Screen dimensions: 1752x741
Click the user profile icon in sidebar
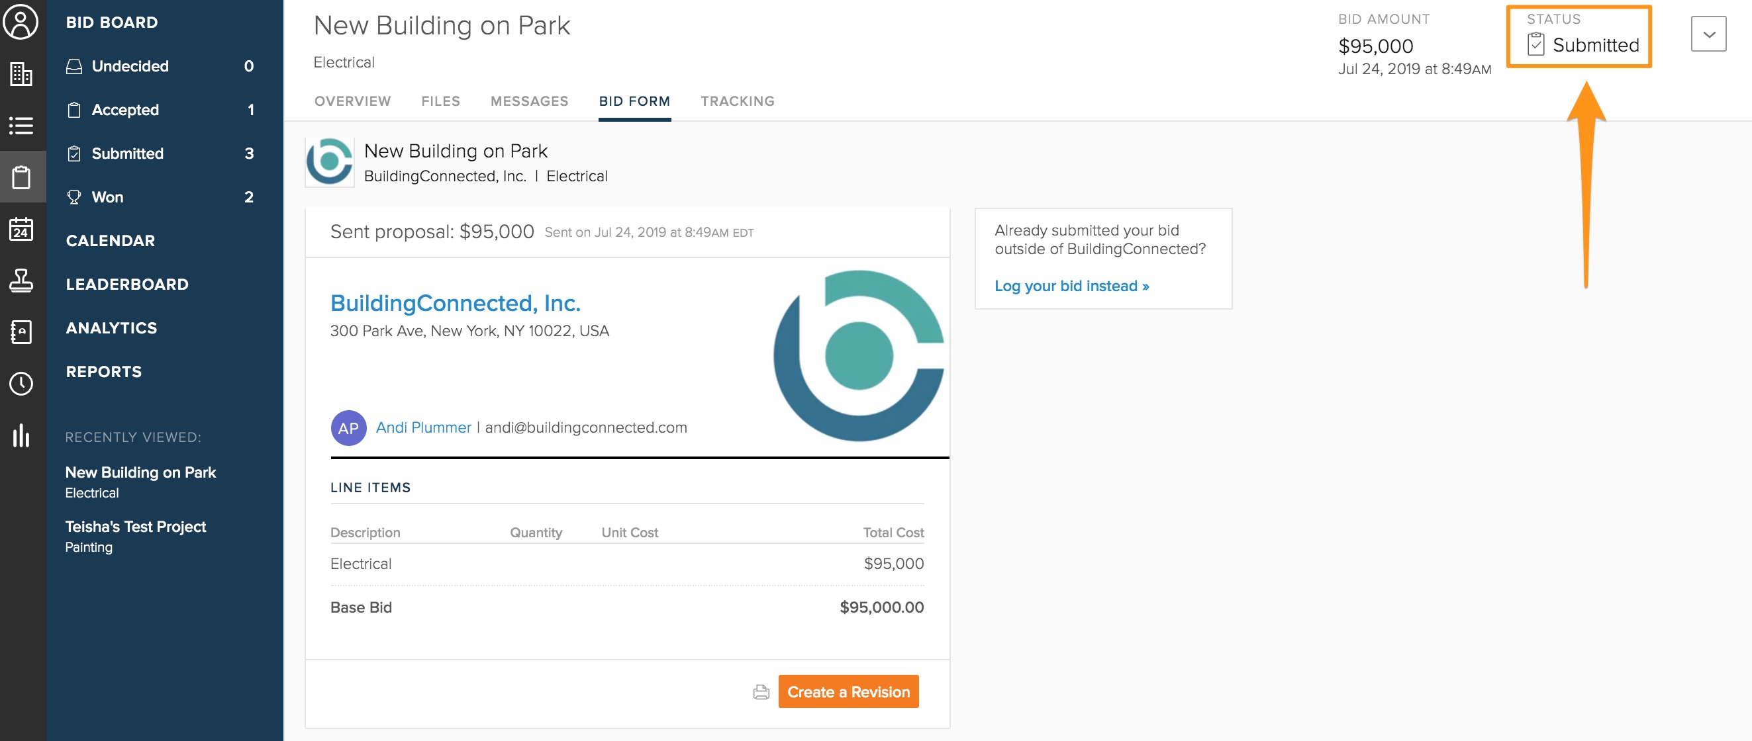pos(21,22)
